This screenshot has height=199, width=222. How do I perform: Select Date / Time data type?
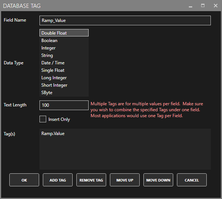tap(64, 63)
